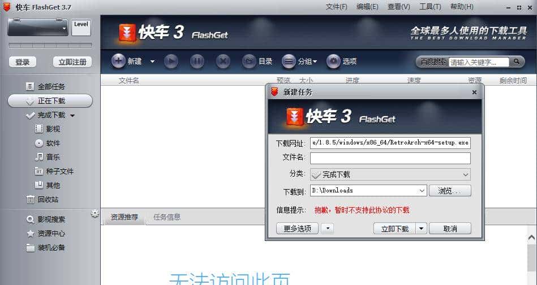Open the arrow next to 更多选项
This screenshot has width=537, height=285.
pos(328,228)
